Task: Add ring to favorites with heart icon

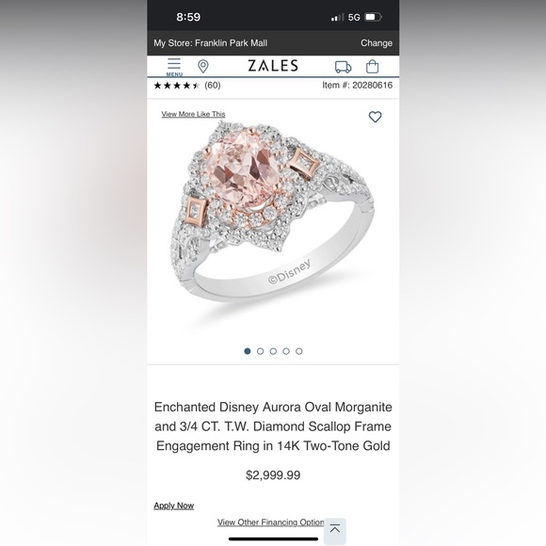Action: 375,117
